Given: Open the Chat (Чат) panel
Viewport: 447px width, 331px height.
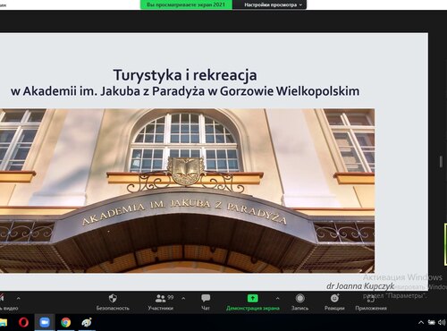Looking at the screenshot, I should (x=206, y=302).
